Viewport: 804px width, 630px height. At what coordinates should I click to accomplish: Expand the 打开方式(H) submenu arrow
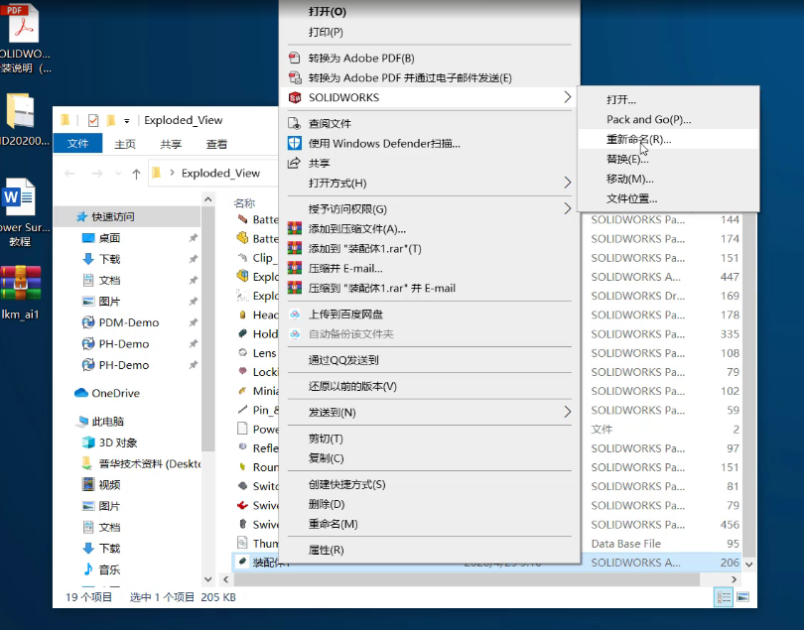pyautogui.click(x=567, y=183)
